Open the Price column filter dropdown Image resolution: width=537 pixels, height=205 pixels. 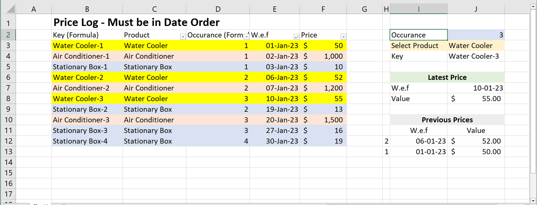tap(343, 36)
